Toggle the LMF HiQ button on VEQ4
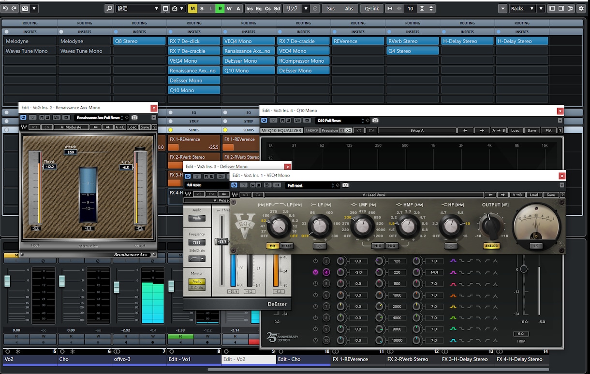Image resolution: width=590 pixels, height=374 pixels. [x=378, y=246]
